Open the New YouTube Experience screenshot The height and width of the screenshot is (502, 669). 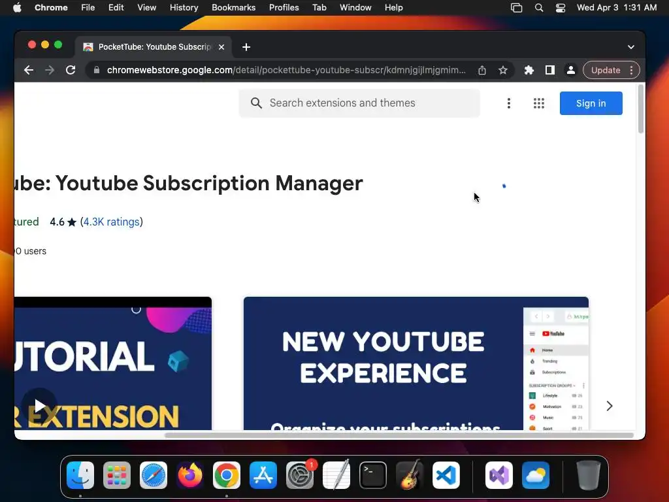point(416,363)
